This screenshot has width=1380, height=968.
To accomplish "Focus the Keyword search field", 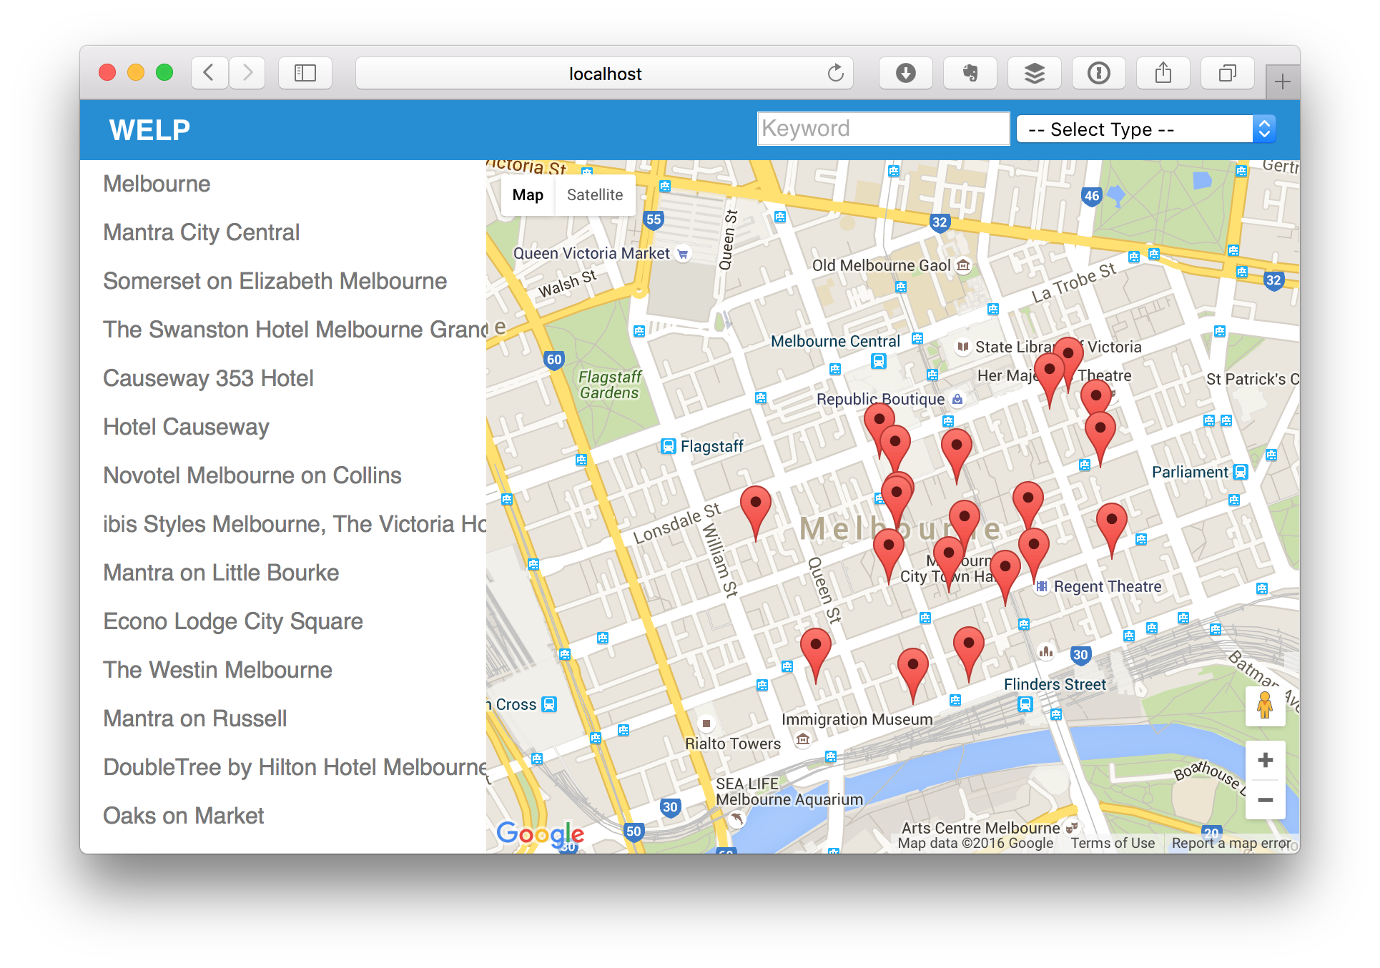I will (882, 129).
